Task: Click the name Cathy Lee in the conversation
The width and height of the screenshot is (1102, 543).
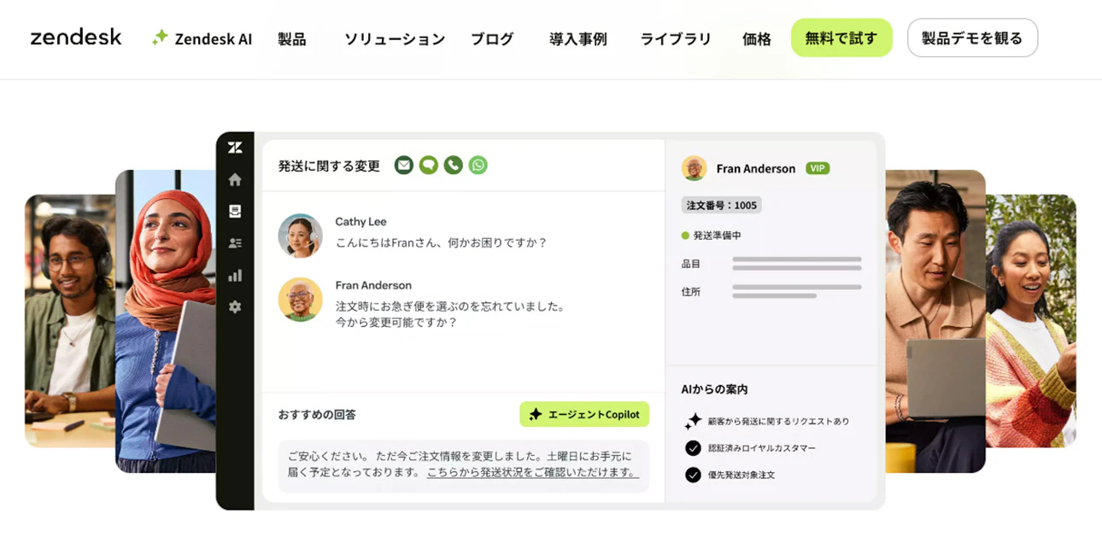Action: pyautogui.click(x=360, y=222)
